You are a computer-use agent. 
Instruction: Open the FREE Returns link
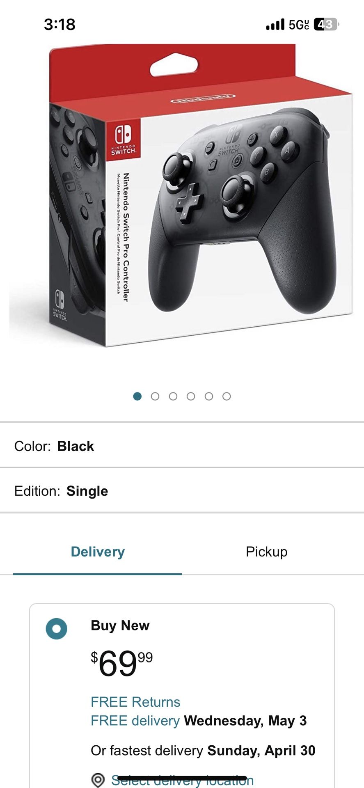click(x=135, y=702)
